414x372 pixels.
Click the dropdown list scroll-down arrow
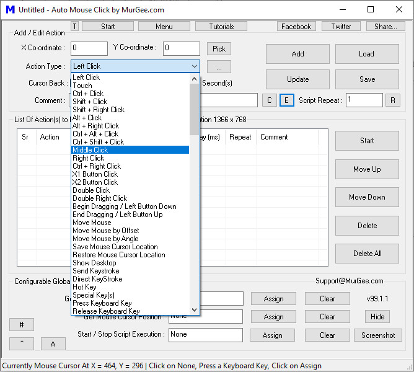(x=195, y=309)
